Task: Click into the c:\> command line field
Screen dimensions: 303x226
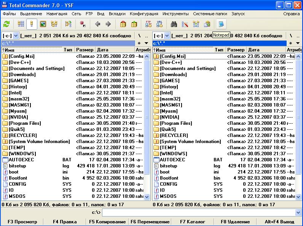Action: click(x=198, y=213)
